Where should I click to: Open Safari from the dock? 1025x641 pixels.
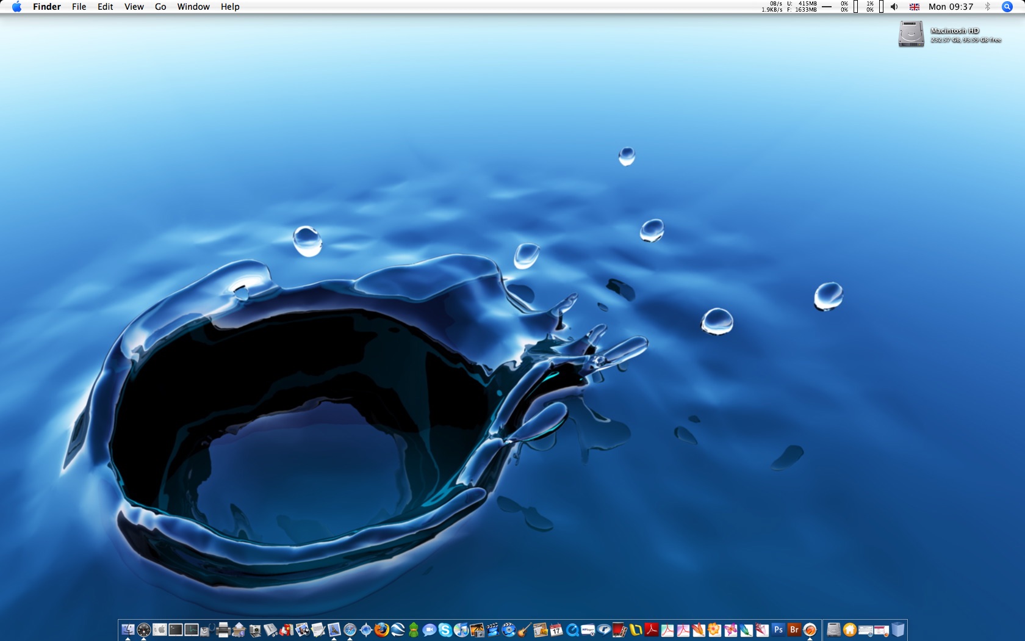(350, 629)
